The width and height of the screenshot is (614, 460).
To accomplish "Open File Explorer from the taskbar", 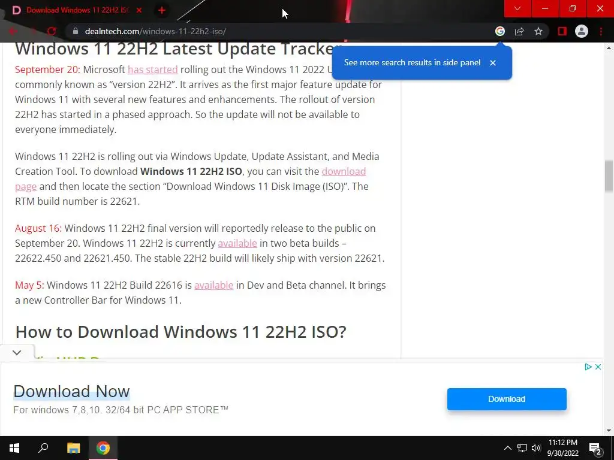I will (73, 448).
